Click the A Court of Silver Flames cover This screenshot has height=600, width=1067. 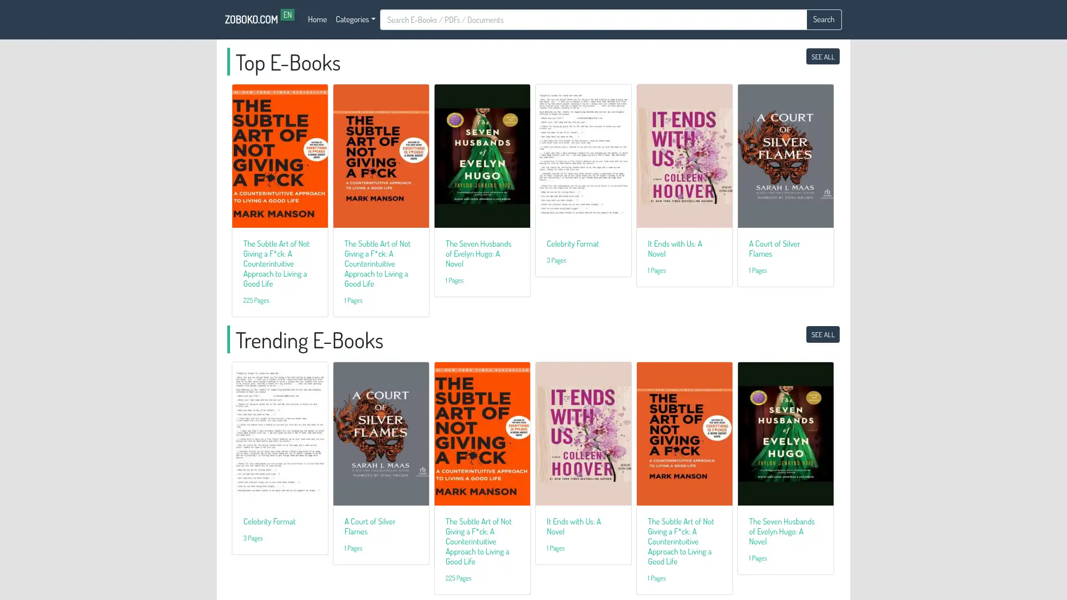(x=785, y=156)
